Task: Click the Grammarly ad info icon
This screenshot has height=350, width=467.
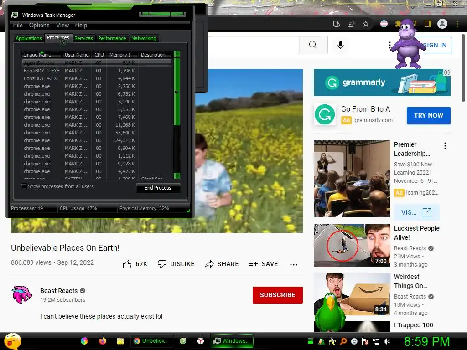Action: click(x=447, y=72)
